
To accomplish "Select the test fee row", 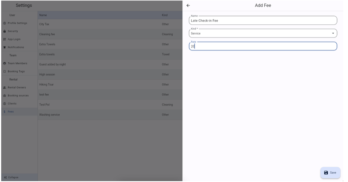I will 110,95.
